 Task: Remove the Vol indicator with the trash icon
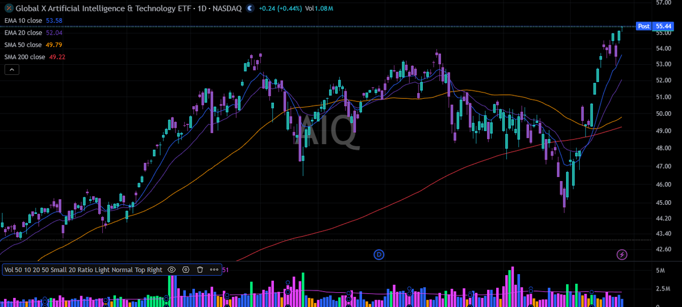click(x=200, y=270)
